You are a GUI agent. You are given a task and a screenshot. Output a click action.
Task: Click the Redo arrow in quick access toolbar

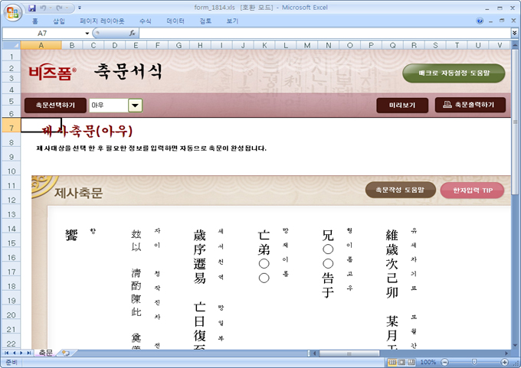tap(60, 8)
